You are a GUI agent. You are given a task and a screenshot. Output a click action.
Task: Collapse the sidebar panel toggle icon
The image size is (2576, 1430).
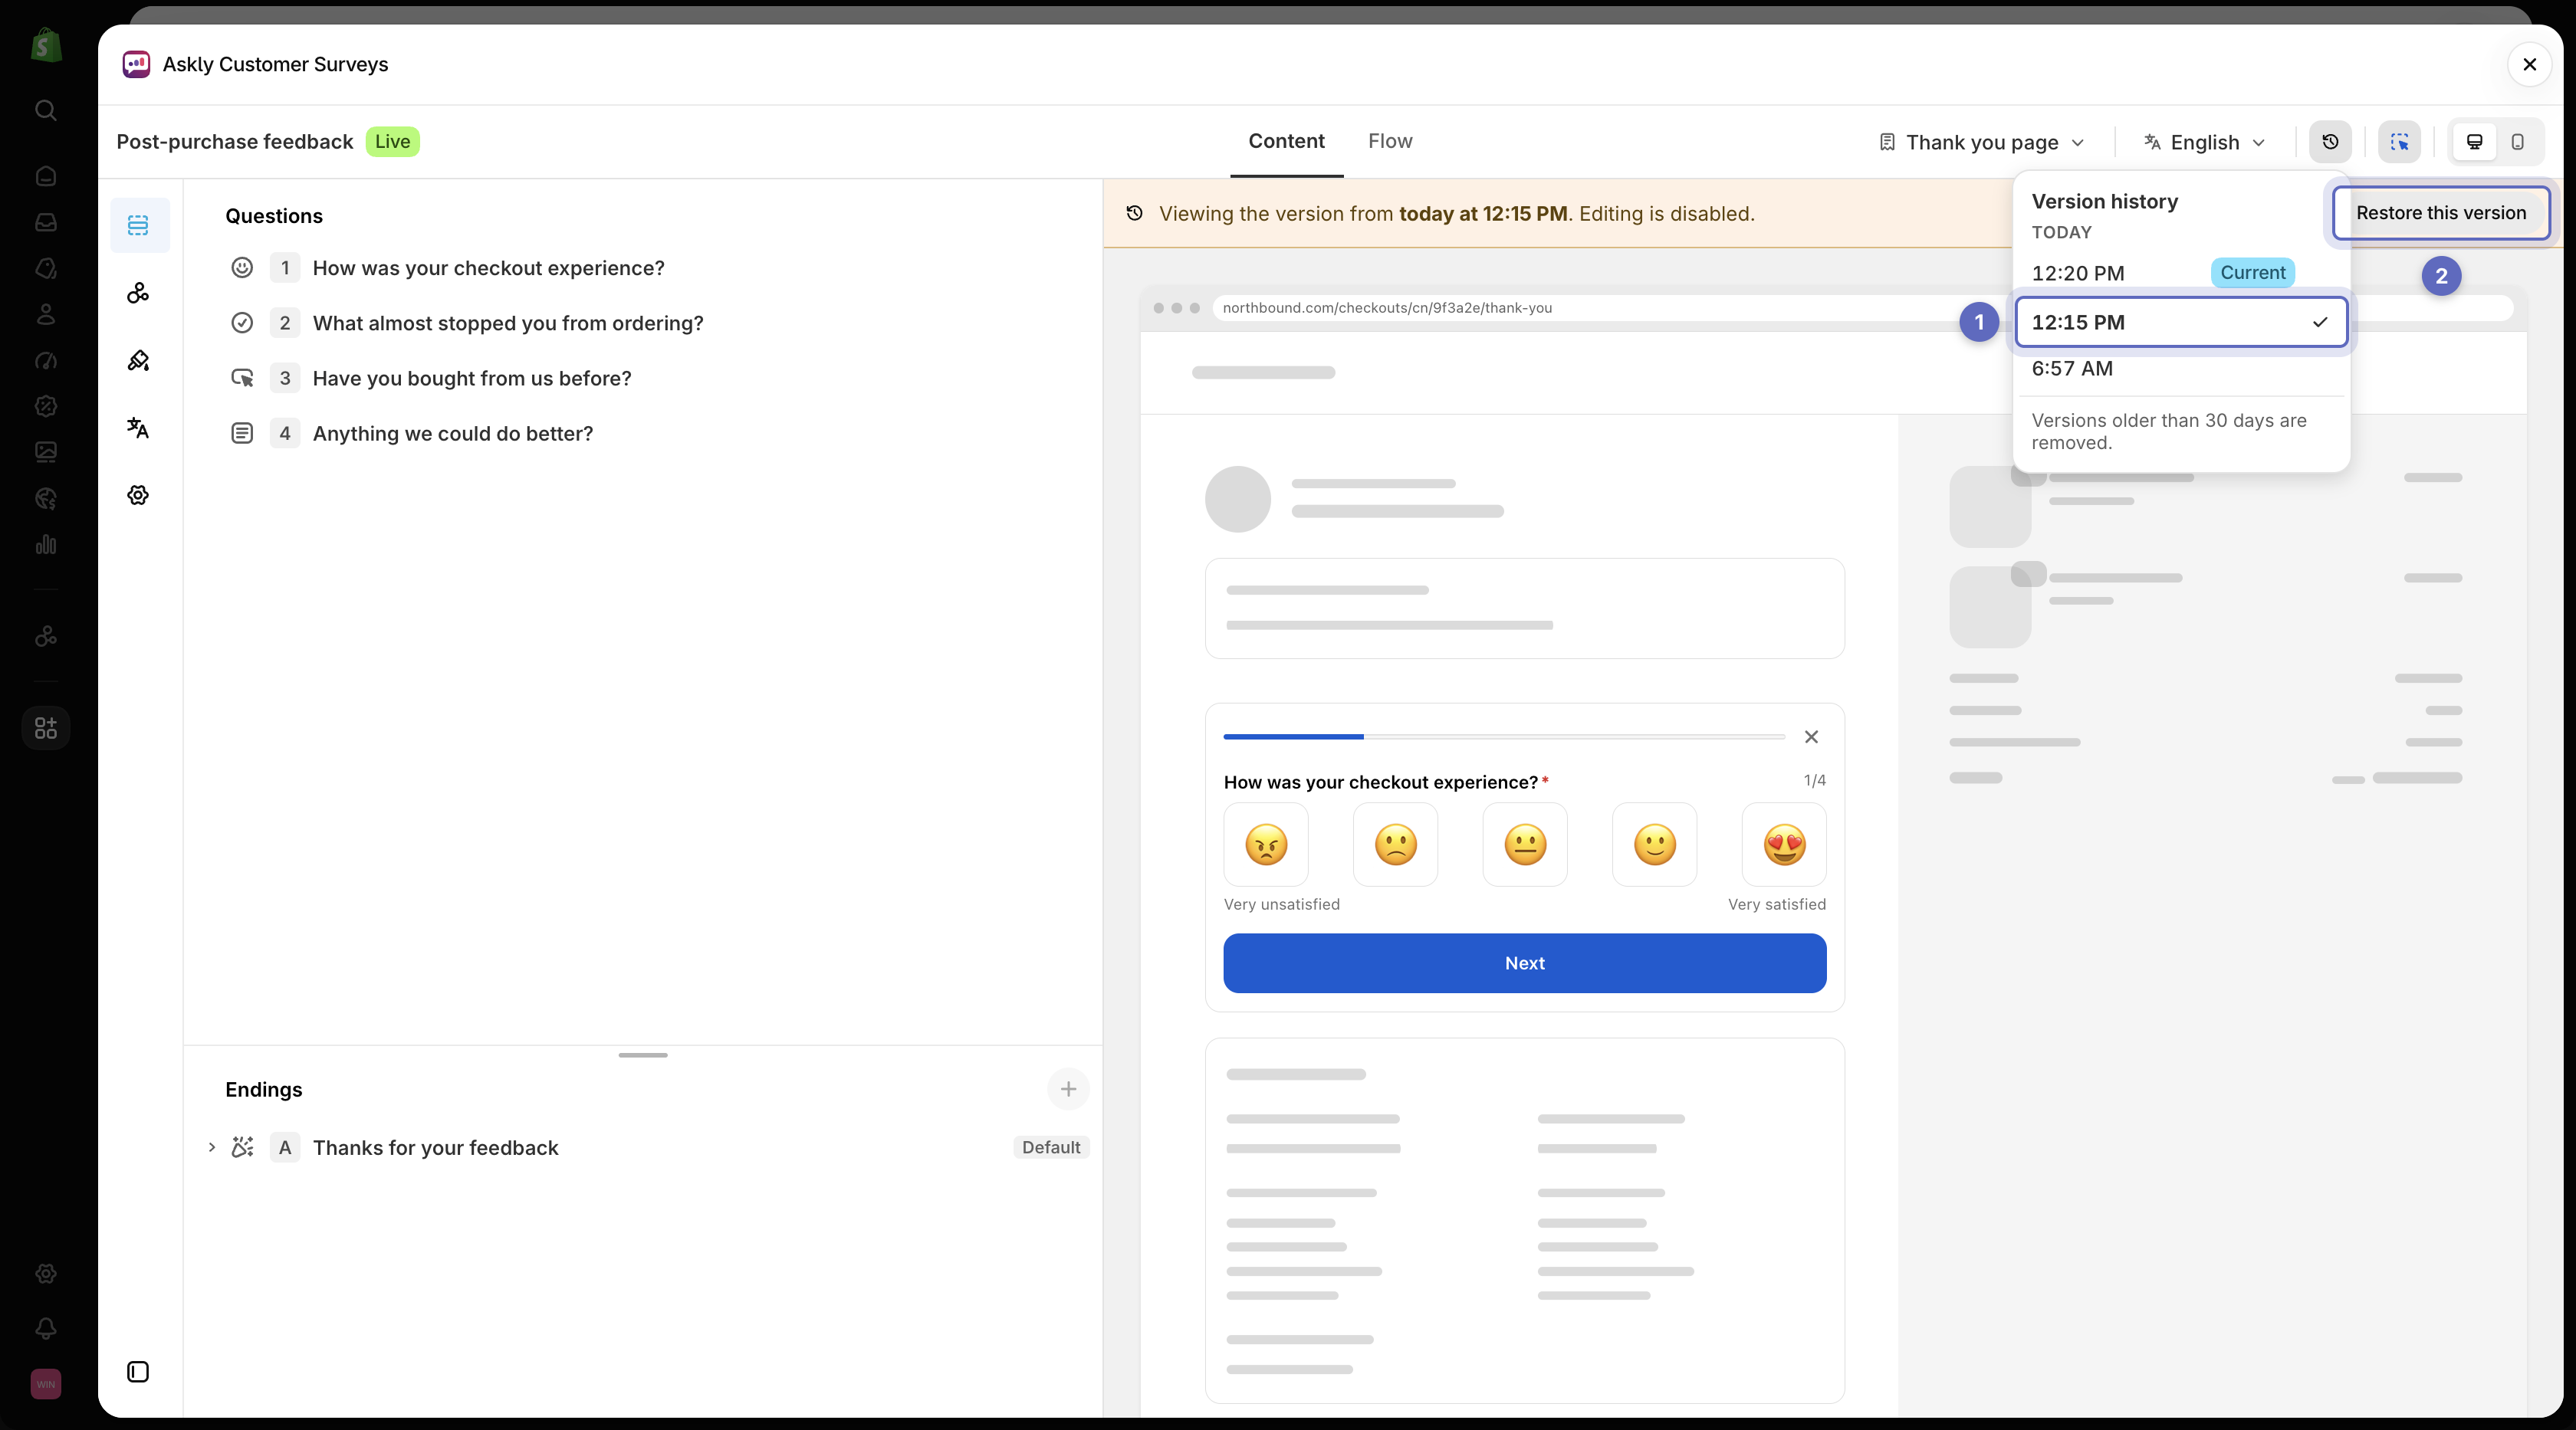138,1372
